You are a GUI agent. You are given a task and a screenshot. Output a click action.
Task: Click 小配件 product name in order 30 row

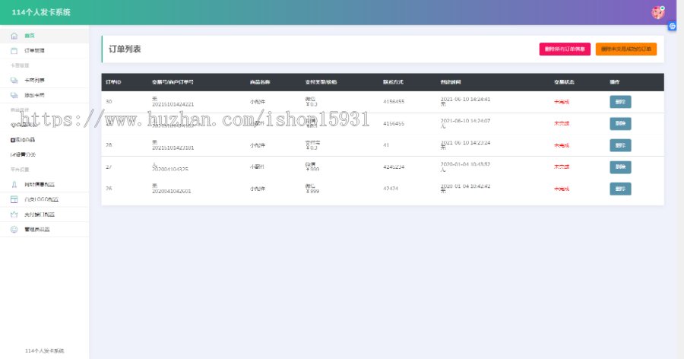click(x=258, y=102)
